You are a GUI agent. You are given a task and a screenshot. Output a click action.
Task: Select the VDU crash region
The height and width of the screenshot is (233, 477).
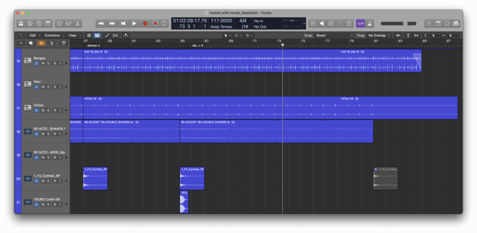pyautogui.click(x=184, y=202)
